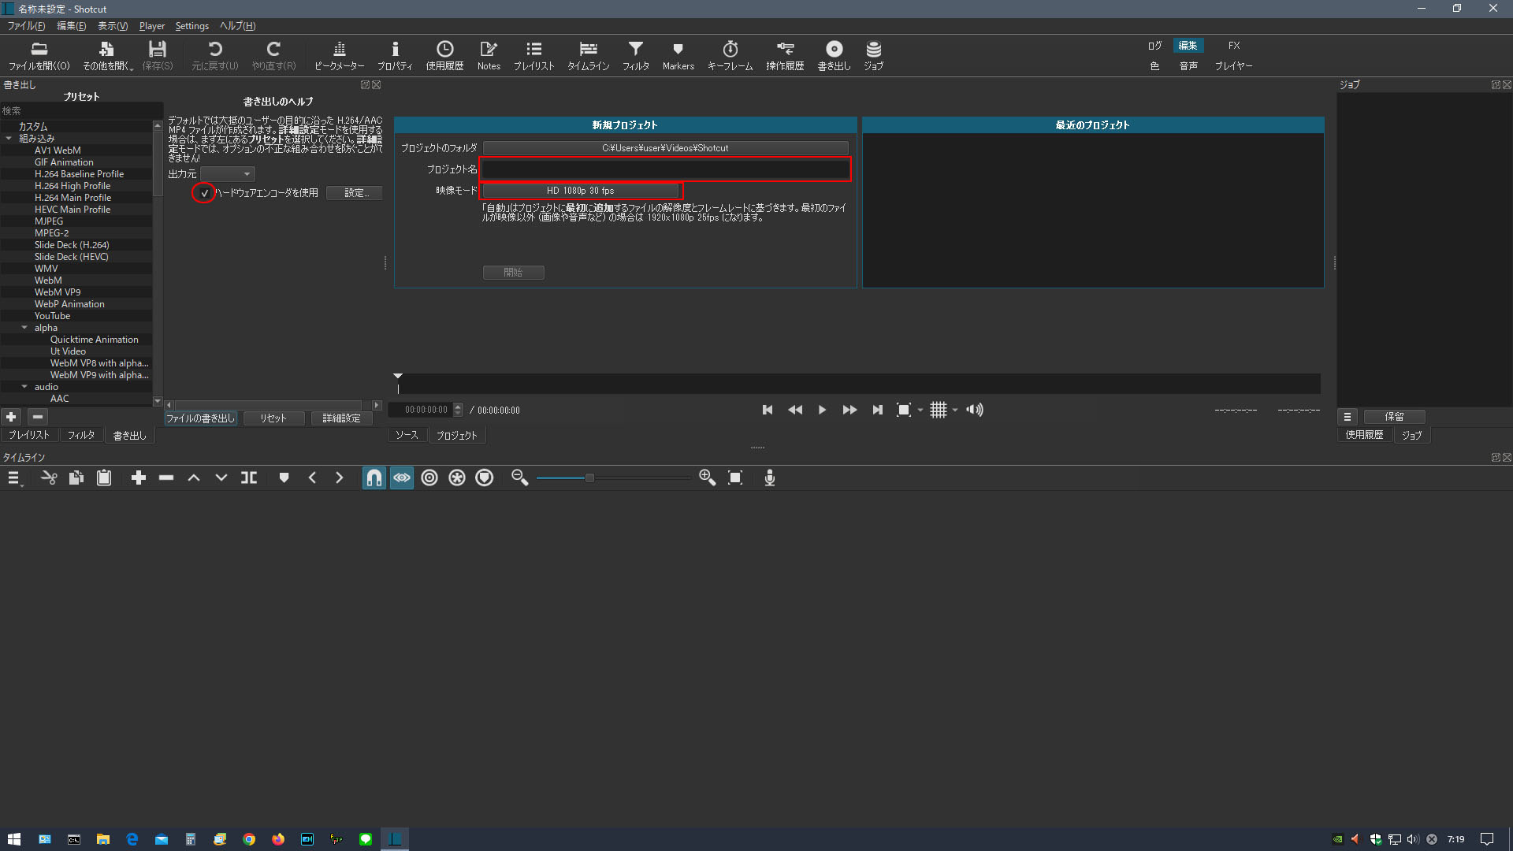
Task: Open the Player menu
Action: (152, 26)
